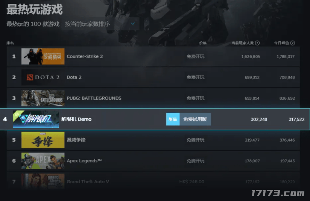310x201 pixels.
Task: Click the 解限机 Demo title text
Action: tap(76, 119)
